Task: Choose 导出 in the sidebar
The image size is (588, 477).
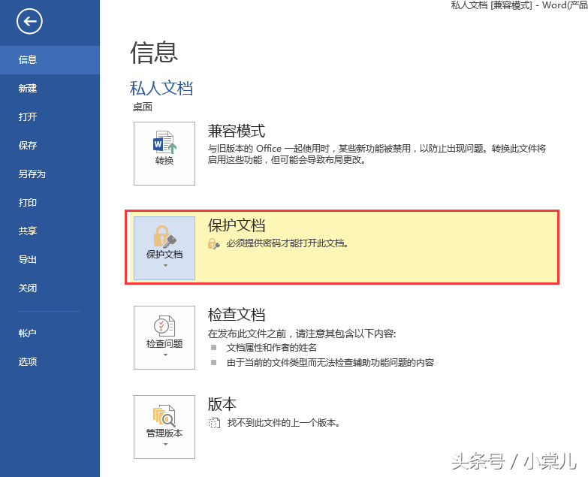Action: coord(50,259)
